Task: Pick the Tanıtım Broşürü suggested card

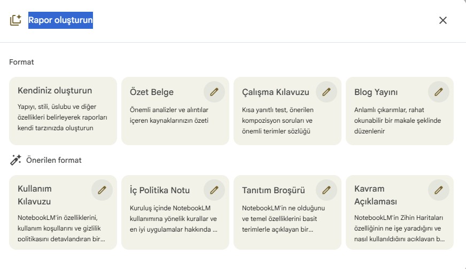Action: 288,212
